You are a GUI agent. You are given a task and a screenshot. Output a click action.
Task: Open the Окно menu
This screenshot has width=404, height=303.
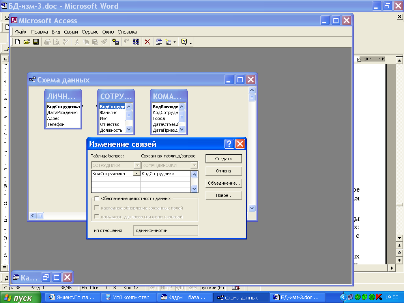click(x=108, y=32)
